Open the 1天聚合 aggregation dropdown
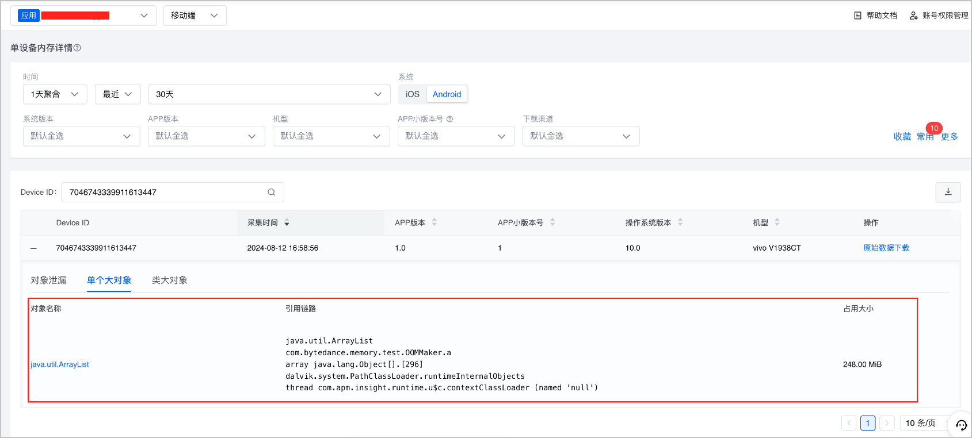Viewport: 972px width, 438px height. 55,94
